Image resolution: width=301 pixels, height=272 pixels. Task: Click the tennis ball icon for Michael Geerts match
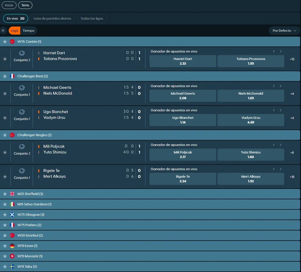pyautogui.click(x=22, y=88)
